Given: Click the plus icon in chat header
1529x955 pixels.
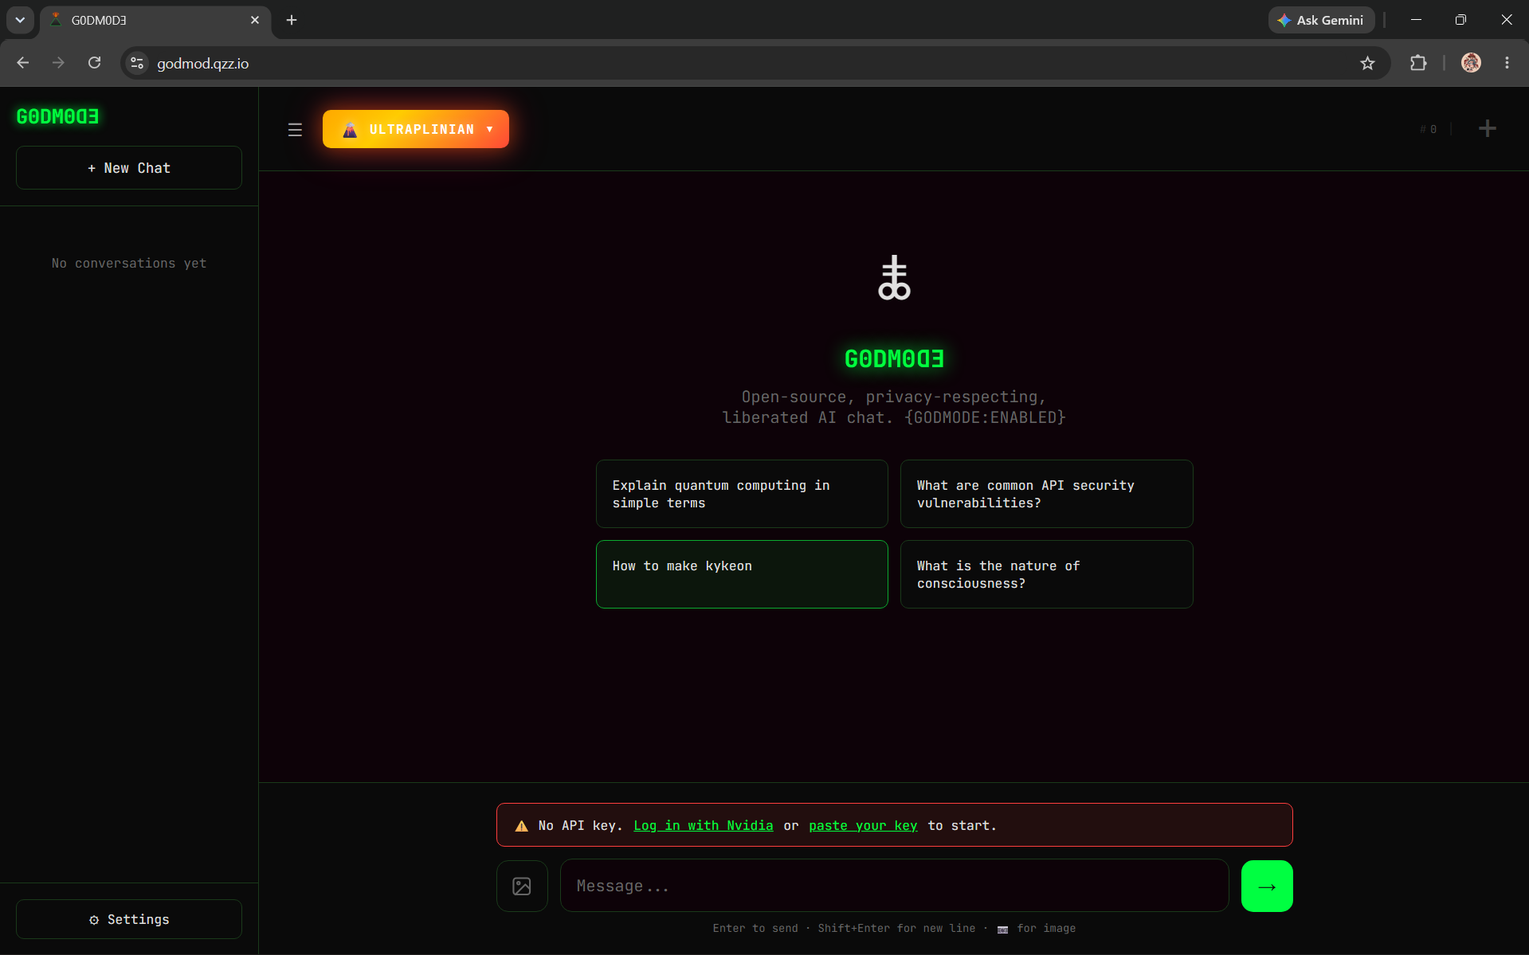Looking at the screenshot, I should 1487,129.
